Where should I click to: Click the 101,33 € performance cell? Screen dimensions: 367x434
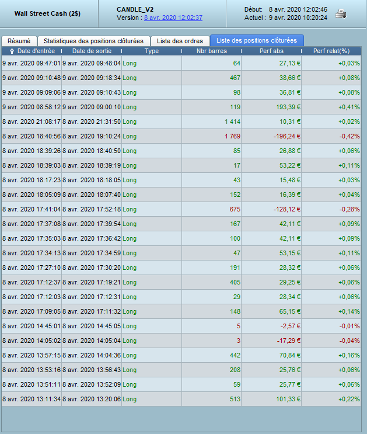(271, 400)
